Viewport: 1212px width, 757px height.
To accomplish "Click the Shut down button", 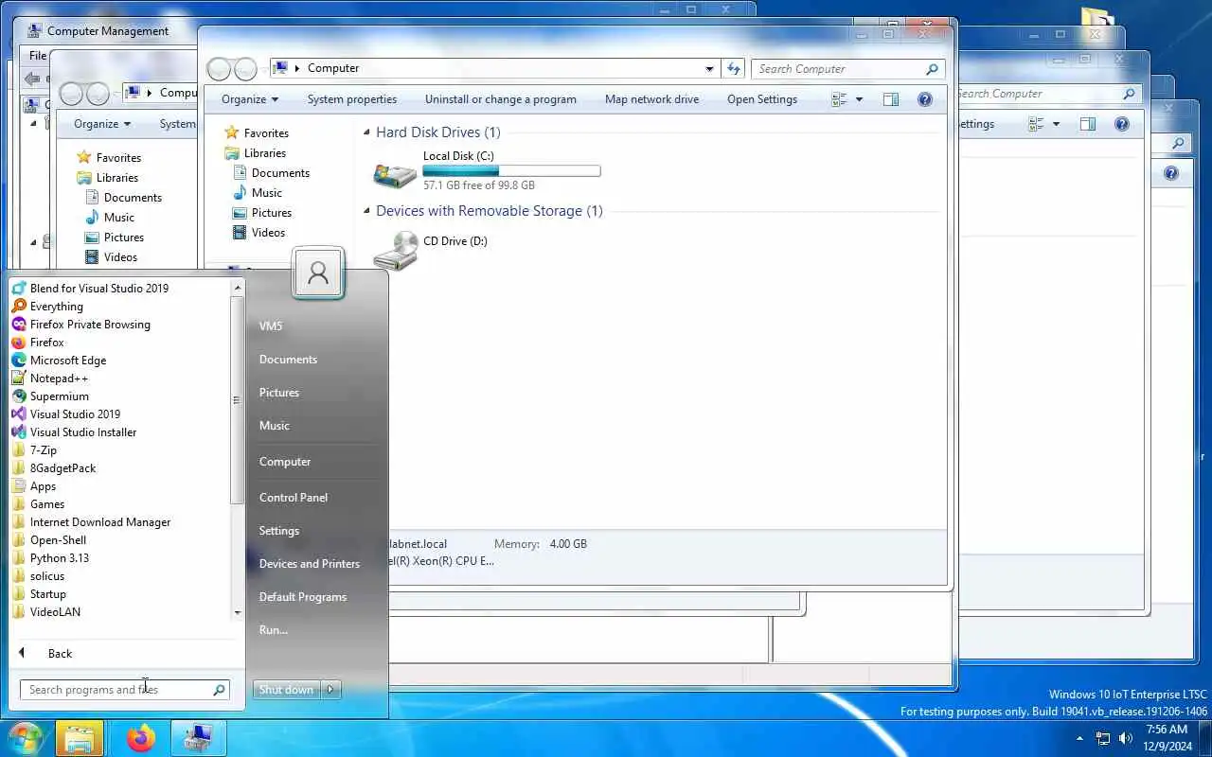I will (x=286, y=690).
